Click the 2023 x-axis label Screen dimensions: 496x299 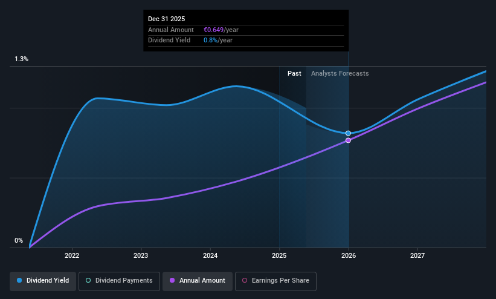(141, 255)
